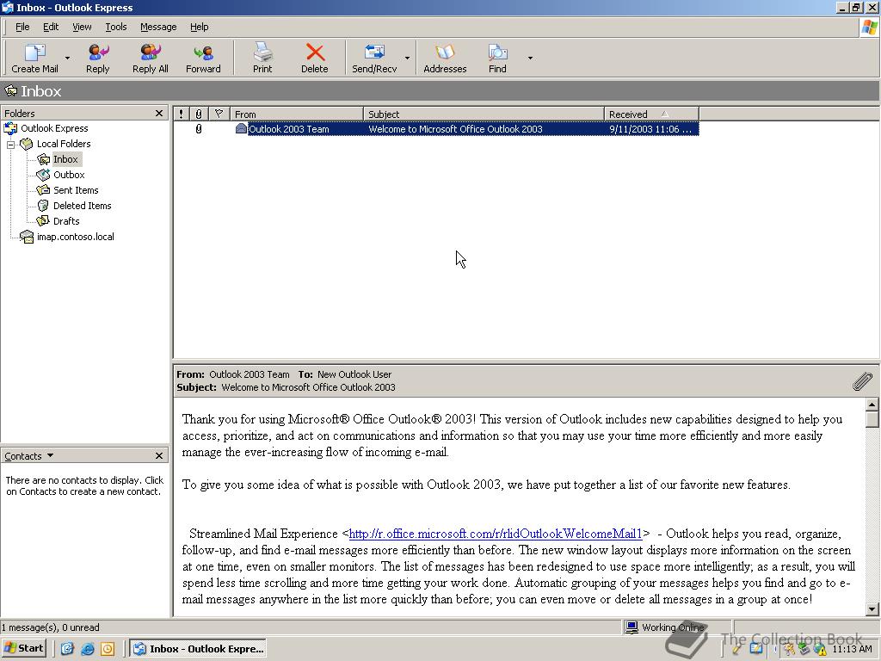Sort messages by Subject column
881x661 pixels.
[484, 114]
